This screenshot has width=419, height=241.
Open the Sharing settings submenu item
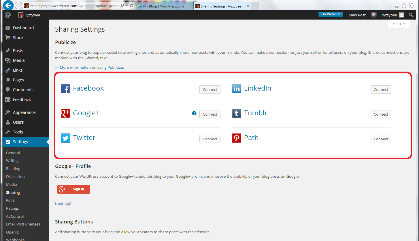click(x=13, y=192)
